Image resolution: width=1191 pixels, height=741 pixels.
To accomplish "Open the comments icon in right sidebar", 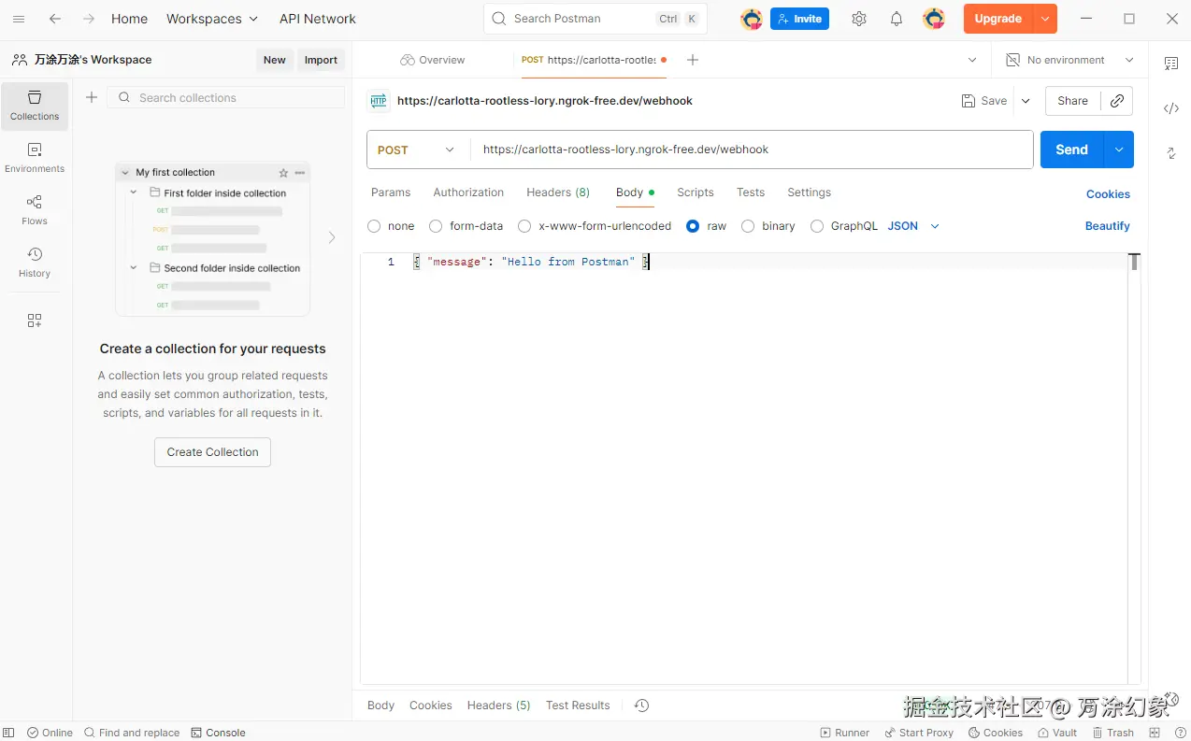I will (1170, 64).
